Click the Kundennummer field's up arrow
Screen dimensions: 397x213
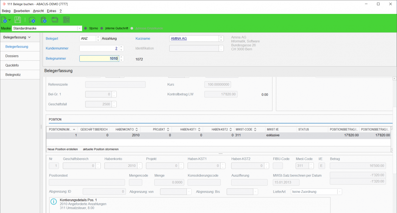pos(121,47)
